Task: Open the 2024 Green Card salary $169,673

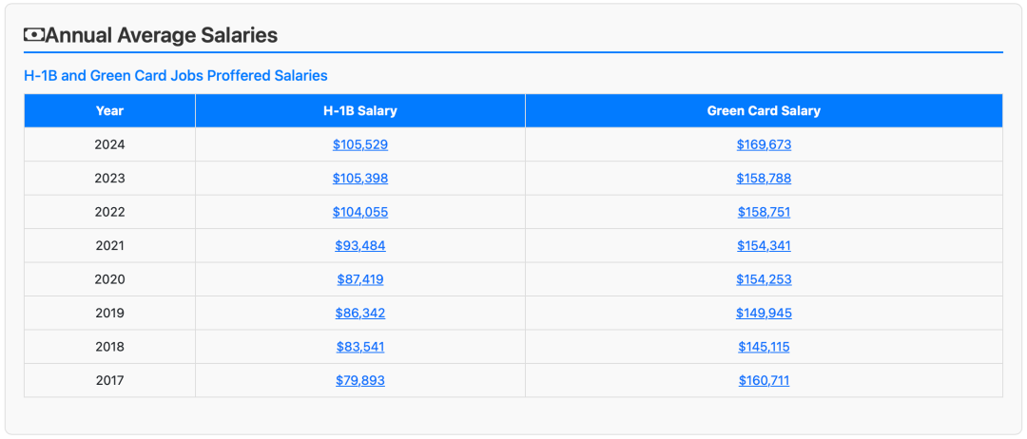Action: (764, 144)
